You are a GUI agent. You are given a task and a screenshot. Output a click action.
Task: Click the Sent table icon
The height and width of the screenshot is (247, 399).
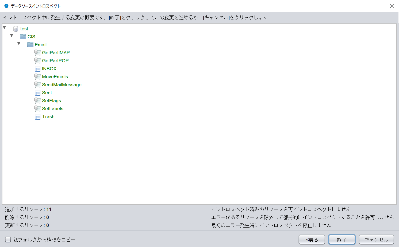[x=37, y=93]
